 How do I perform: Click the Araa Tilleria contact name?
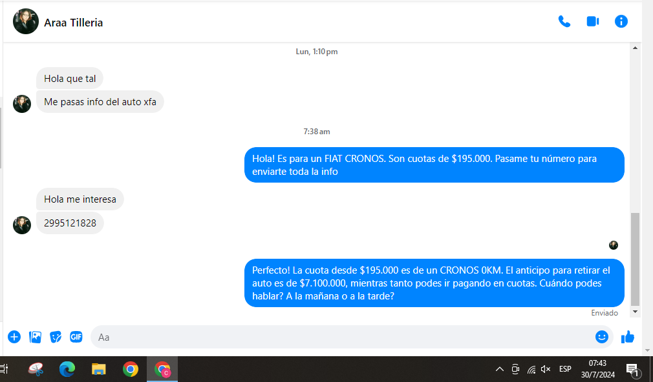[x=73, y=23]
